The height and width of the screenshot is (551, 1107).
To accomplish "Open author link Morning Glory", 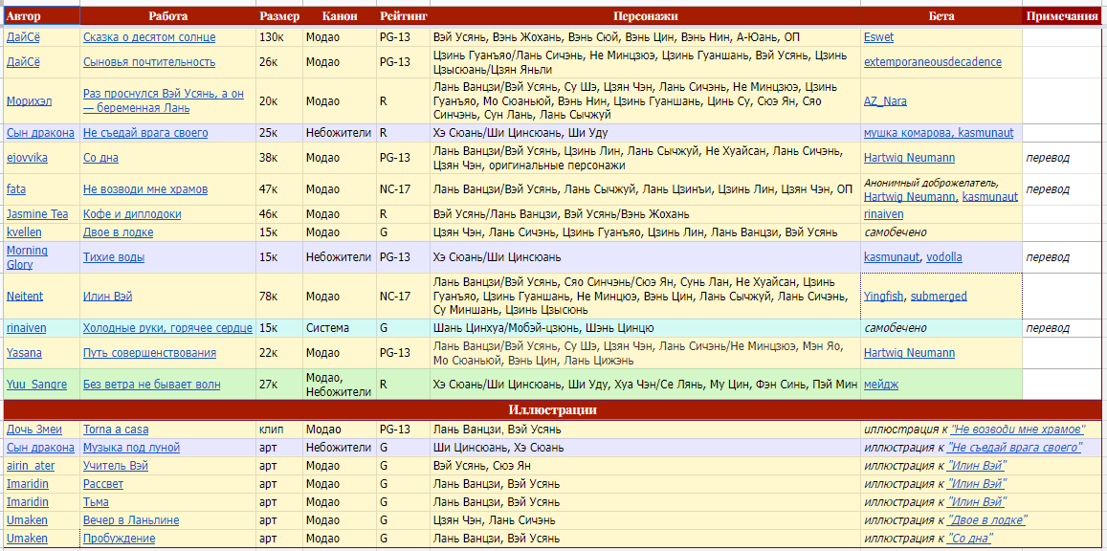I will (x=27, y=257).
